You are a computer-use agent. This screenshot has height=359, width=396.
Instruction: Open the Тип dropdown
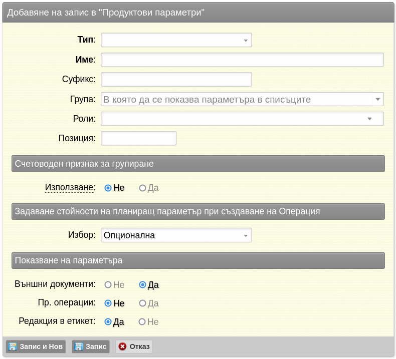[176, 40]
